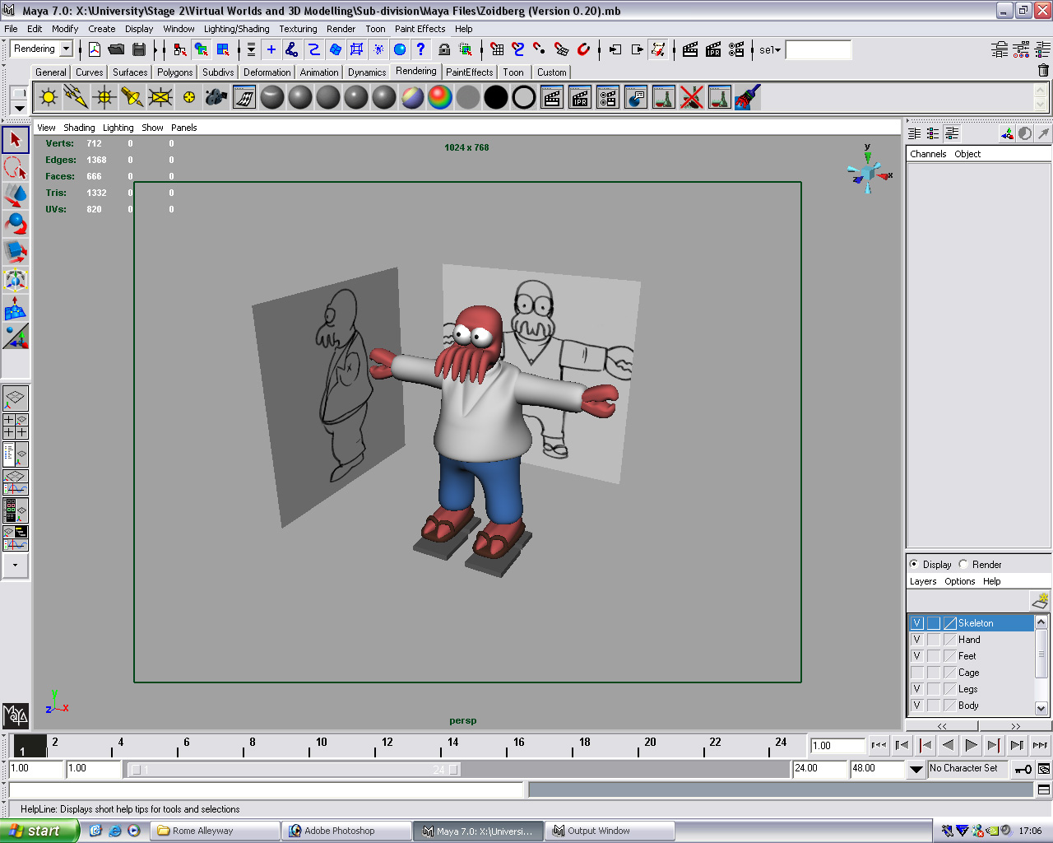
Task: Enable visibility of Cage layer
Action: 916,673
